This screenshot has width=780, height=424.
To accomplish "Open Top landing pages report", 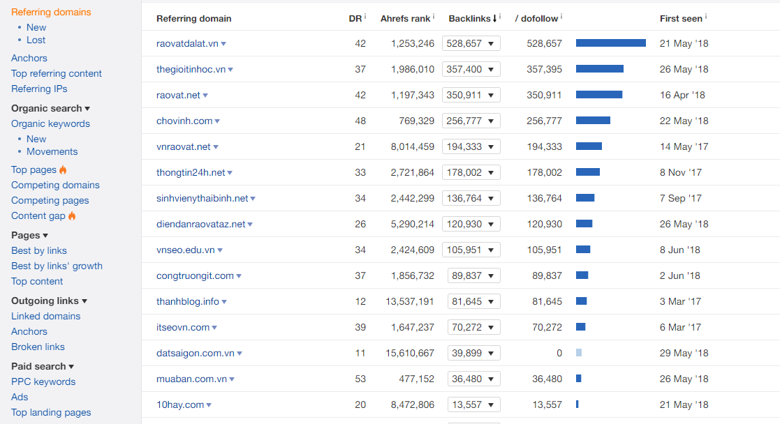I will (x=51, y=413).
